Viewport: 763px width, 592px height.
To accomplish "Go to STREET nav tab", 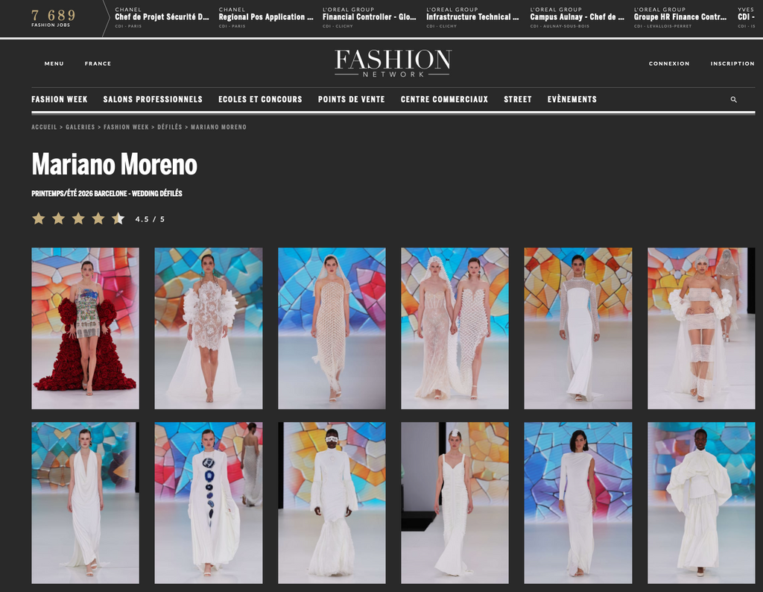I will [518, 99].
